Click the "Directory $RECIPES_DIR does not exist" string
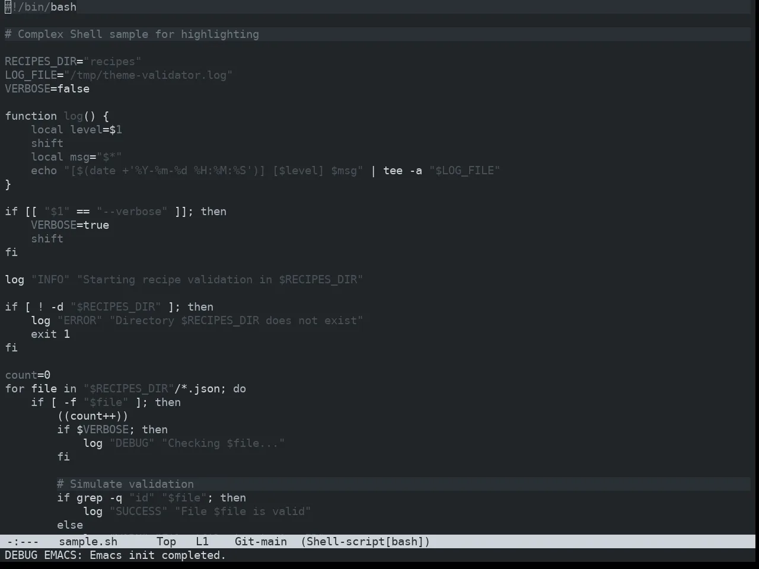This screenshot has height=569, width=759. [x=237, y=321]
